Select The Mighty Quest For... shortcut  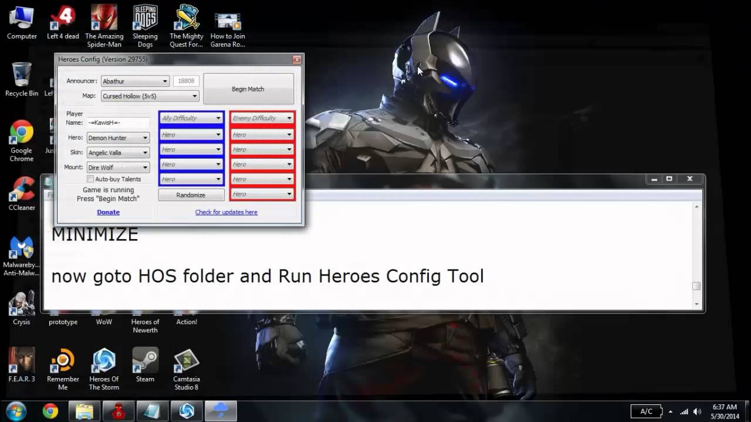coord(186,27)
